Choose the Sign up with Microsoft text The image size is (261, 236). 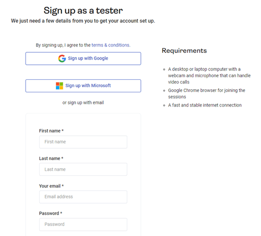88,86
